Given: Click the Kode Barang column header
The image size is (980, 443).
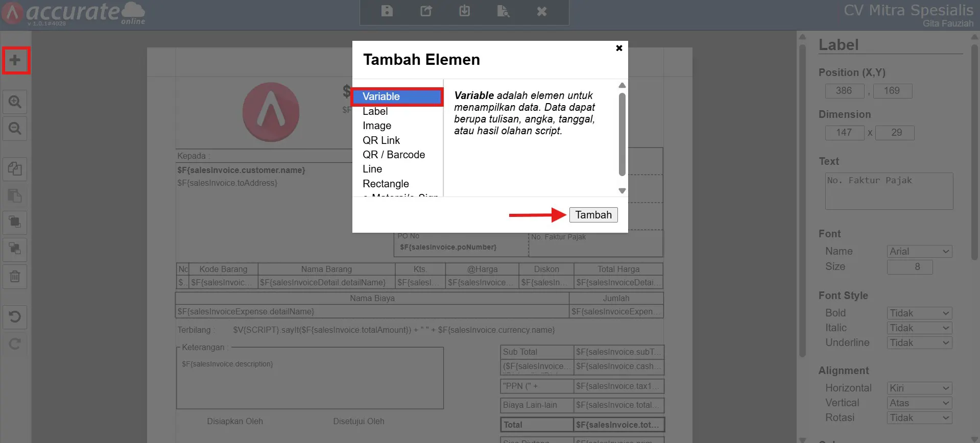Looking at the screenshot, I should [223, 269].
